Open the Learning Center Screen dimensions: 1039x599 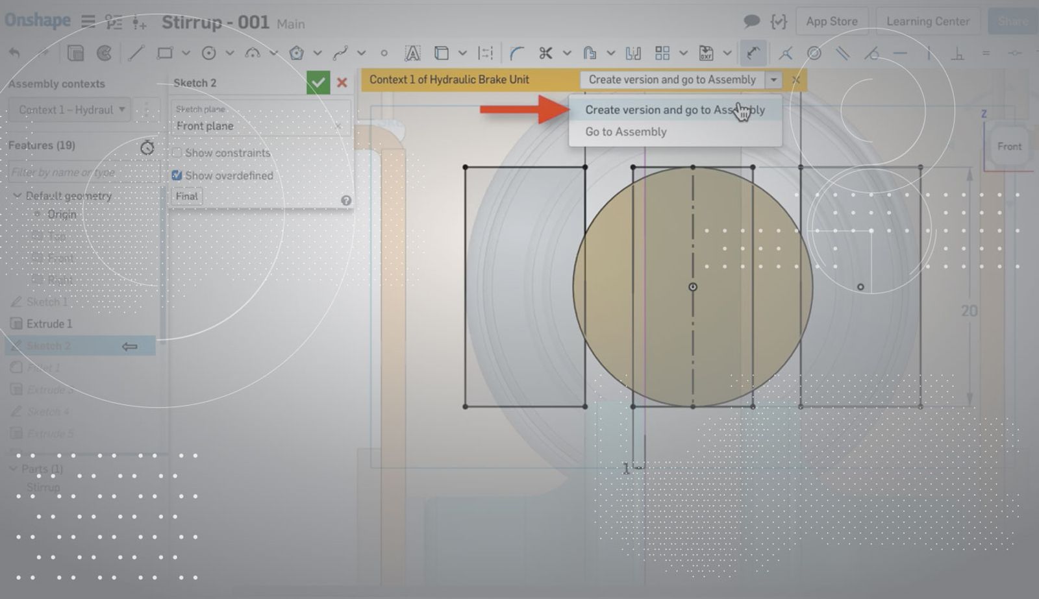927,21
